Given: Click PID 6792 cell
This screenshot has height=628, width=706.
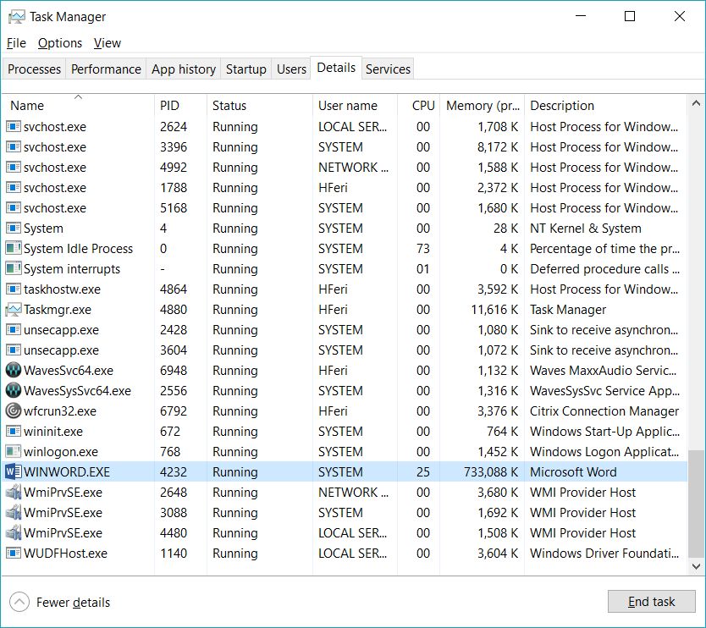Looking at the screenshot, I should coord(174,411).
